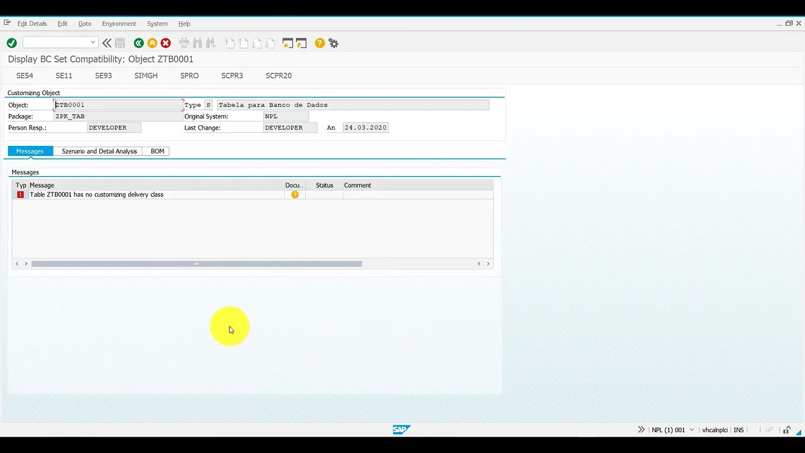Click the Find binoculars icon
Screen dimensions: 805x453
click(197, 43)
